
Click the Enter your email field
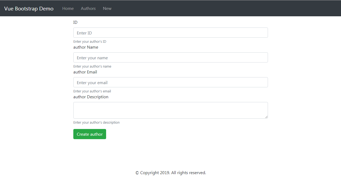click(171, 82)
